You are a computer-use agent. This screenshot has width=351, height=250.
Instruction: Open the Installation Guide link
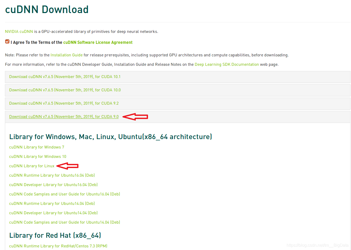click(66, 55)
